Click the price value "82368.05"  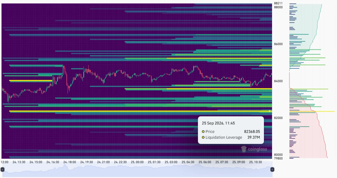252,131
